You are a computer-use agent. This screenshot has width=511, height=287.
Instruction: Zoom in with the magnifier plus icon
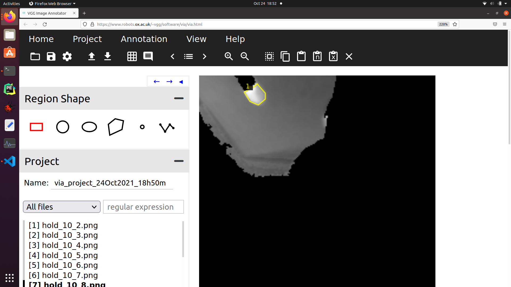[x=229, y=56]
